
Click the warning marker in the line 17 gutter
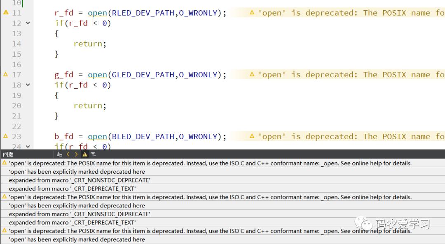click(6, 74)
